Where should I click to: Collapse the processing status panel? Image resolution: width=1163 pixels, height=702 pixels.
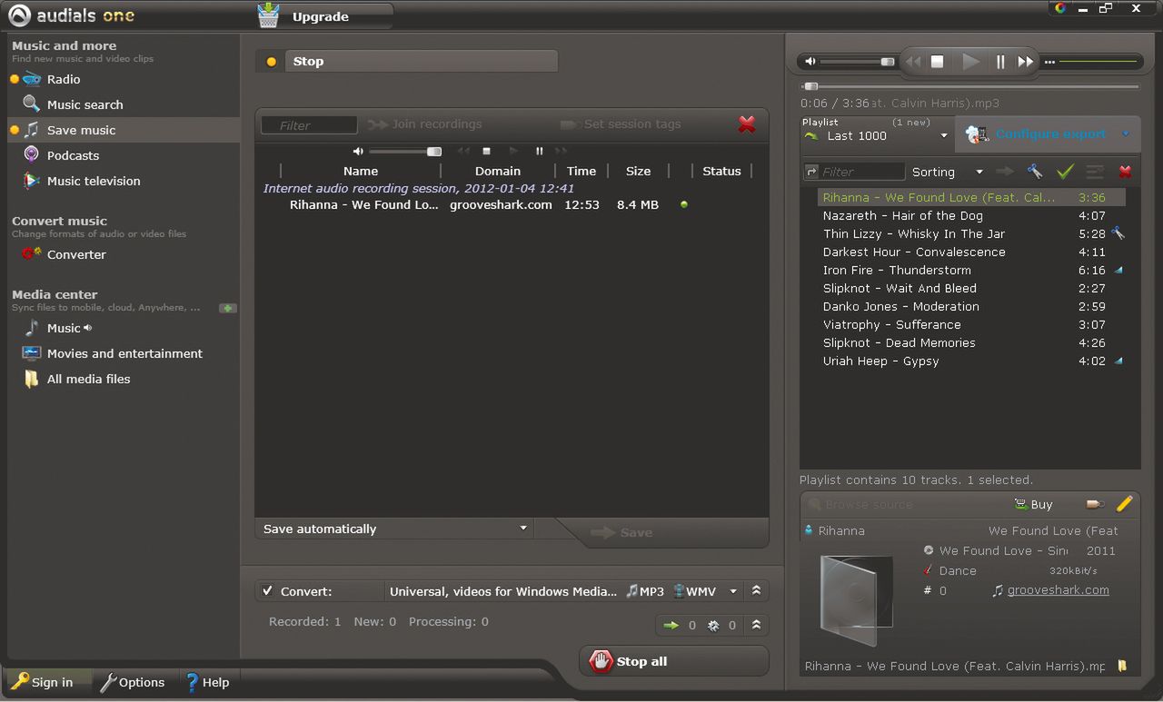point(756,625)
